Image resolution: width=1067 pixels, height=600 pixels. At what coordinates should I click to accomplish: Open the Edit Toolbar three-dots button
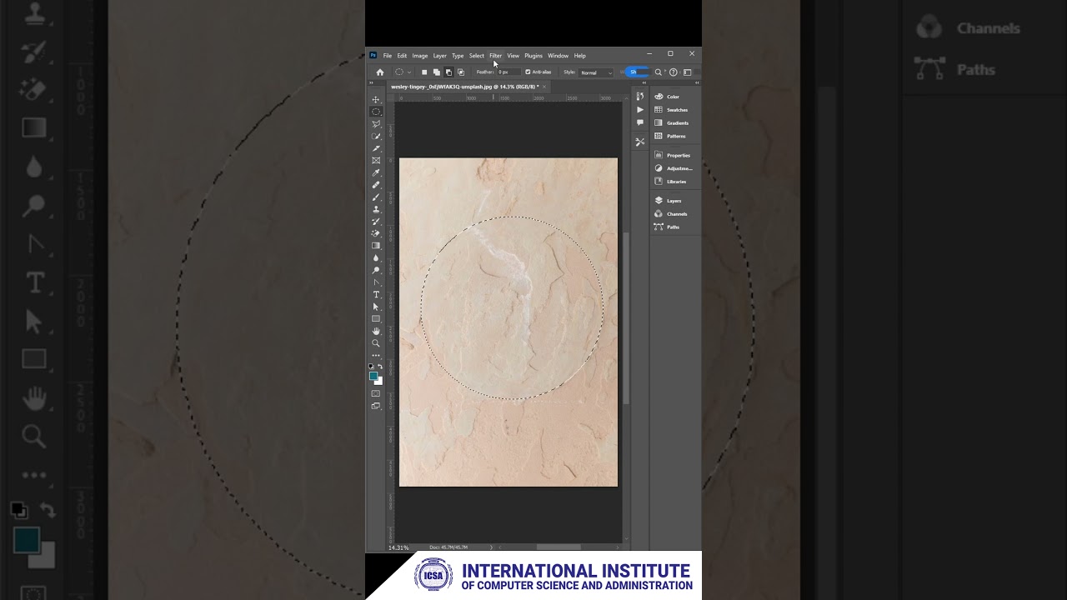[x=376, y=355]
